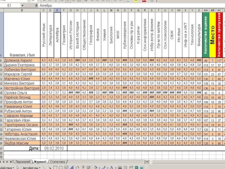Select cell Якубов Максим
The image size is (225, 169).
(x=22, y=143)
